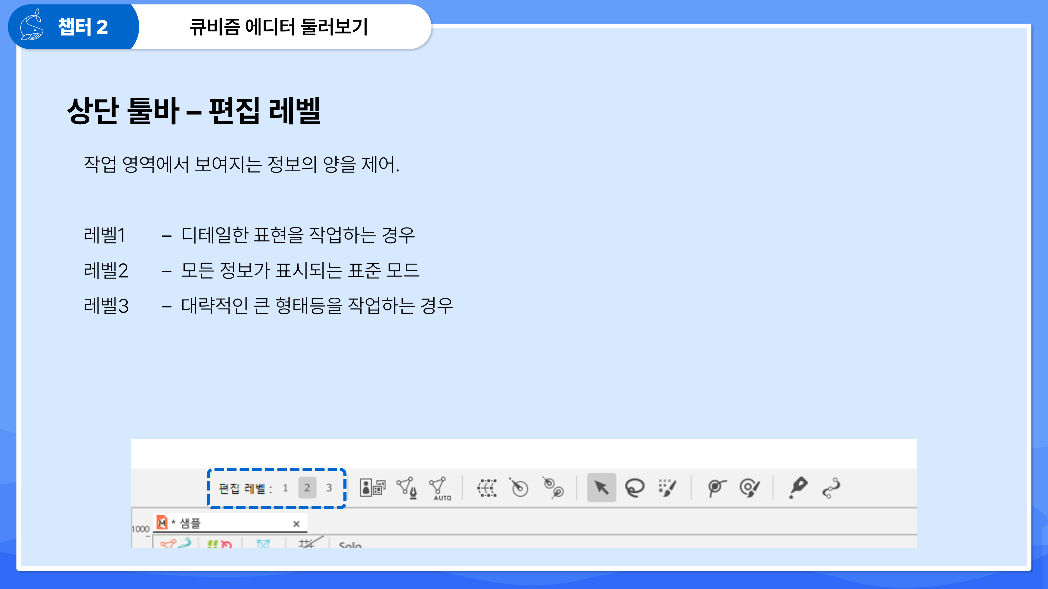Select the glue tool icon
1048x589 pixels.
(x=716, y=487)
